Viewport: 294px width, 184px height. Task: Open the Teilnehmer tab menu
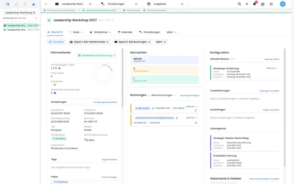(100, 32)
